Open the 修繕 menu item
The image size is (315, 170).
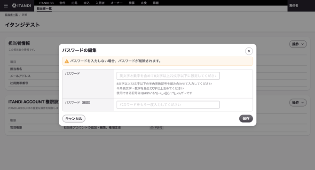coord(156,3)
